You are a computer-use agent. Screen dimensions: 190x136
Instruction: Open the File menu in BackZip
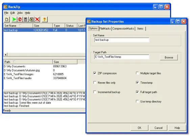point(6,13)
